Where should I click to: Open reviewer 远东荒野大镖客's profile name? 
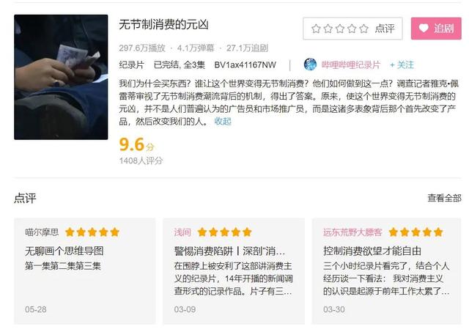pos(352,232)
